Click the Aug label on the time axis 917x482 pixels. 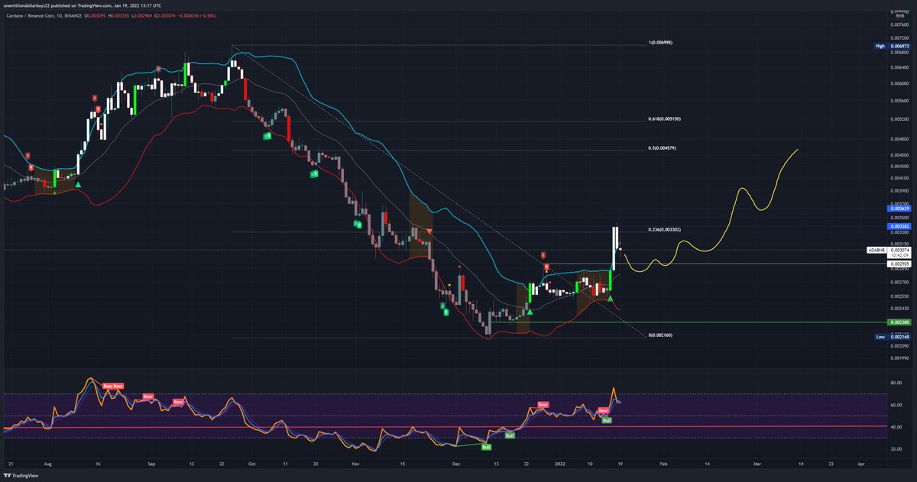(x=47, y=464)
